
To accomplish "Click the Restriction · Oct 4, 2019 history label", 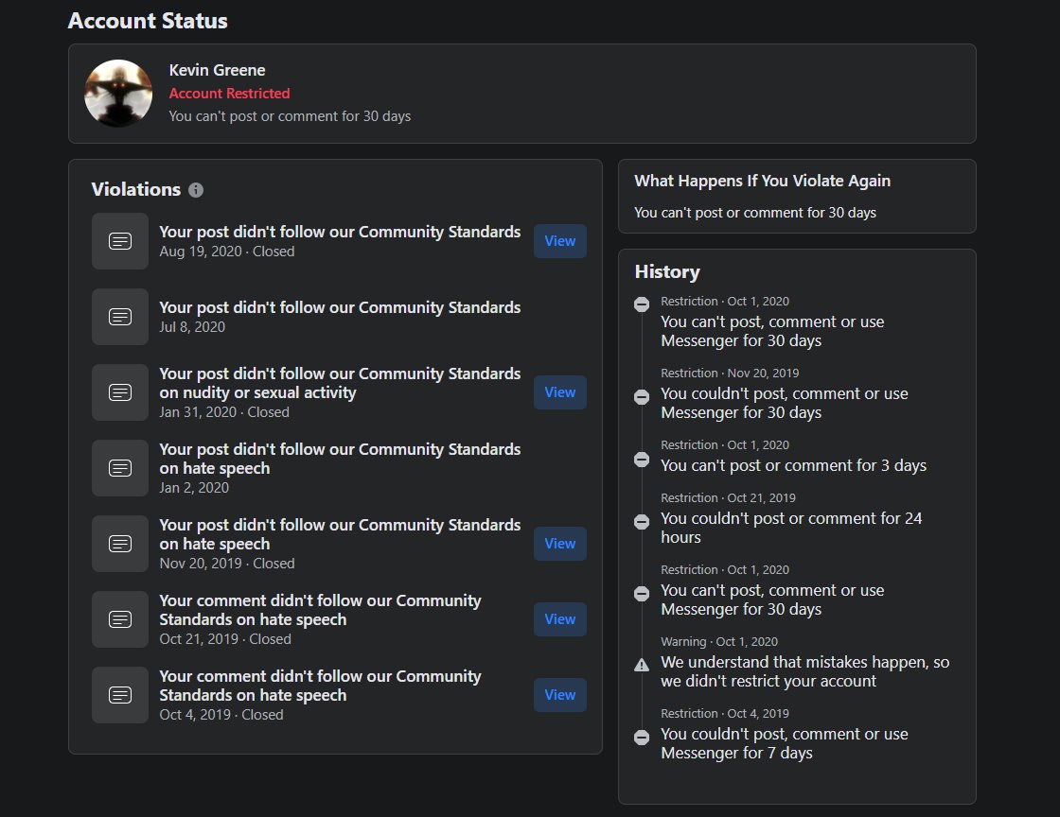I will pyautogui.click(x=725, y=713).
